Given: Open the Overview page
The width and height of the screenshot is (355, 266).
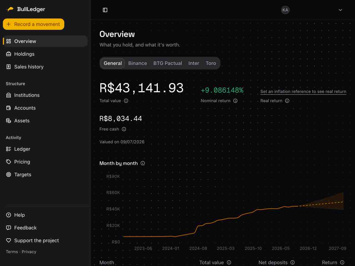Looking at the screenshot, I should point(45,41).
